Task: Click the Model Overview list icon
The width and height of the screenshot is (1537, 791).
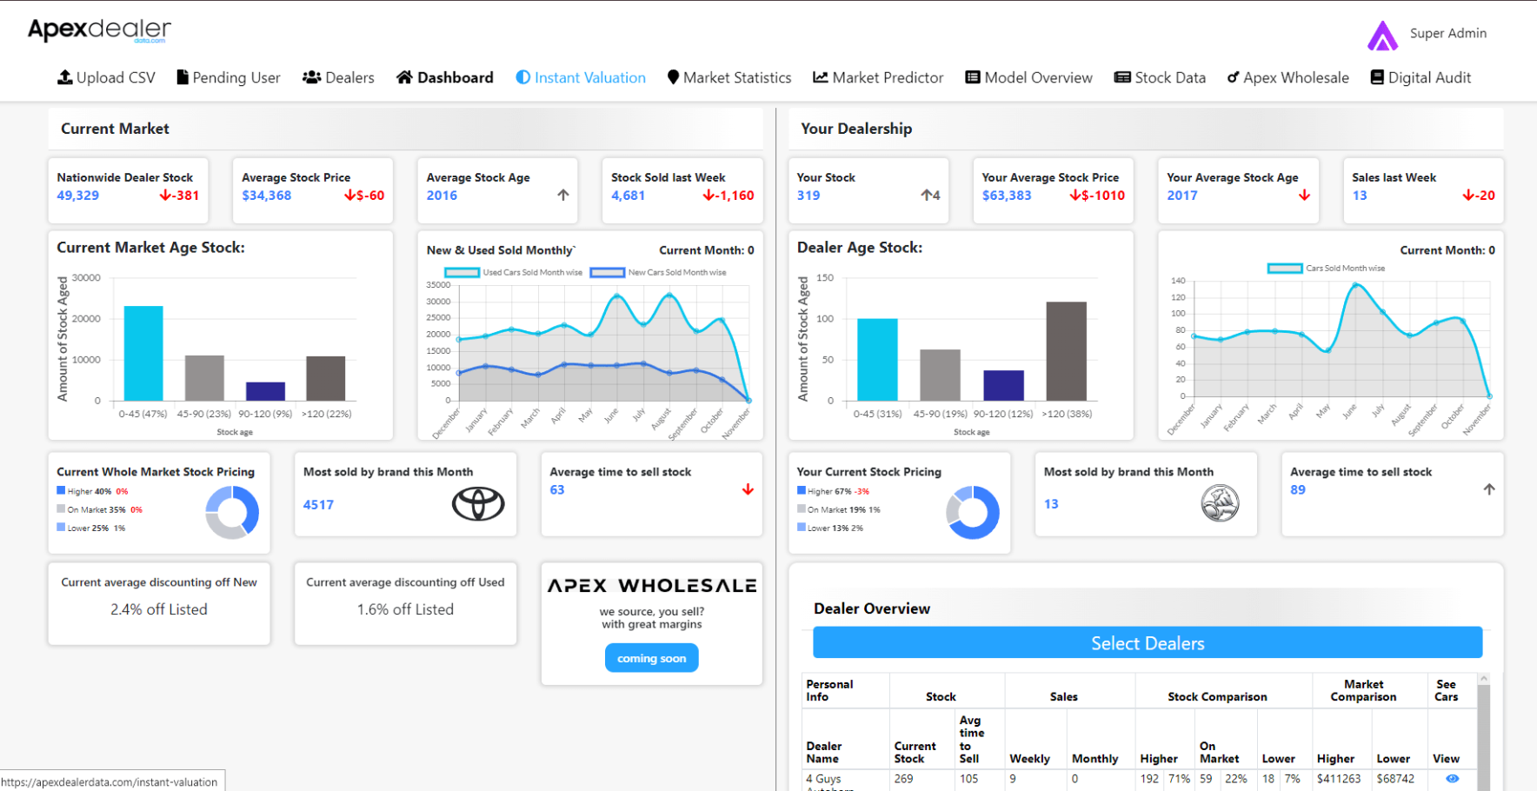Action: 973,77
